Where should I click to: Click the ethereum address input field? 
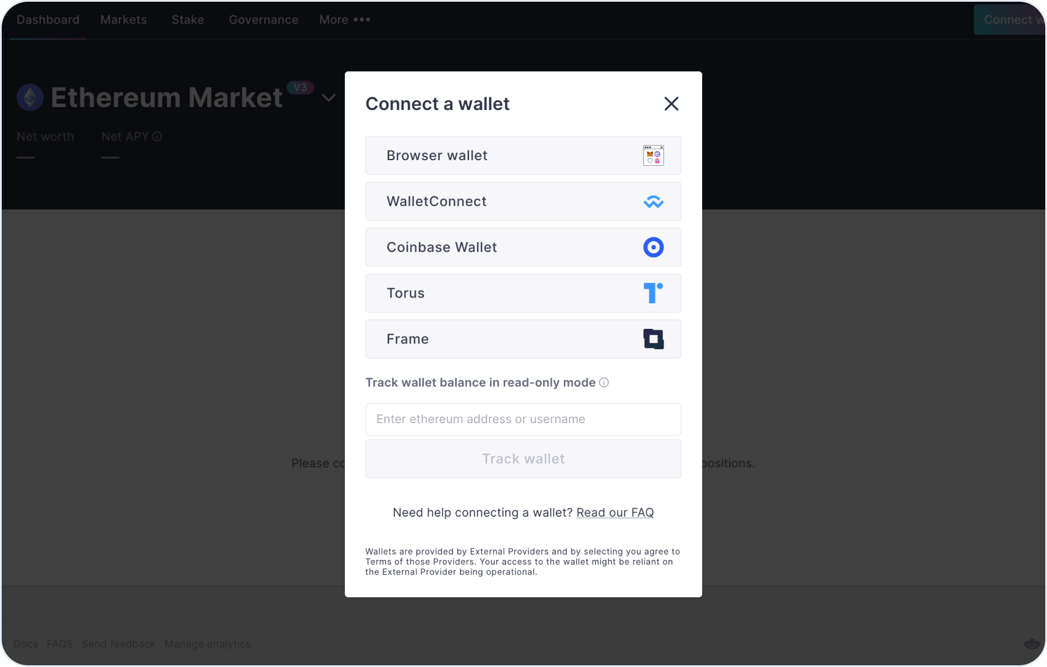tap(523, 419)
